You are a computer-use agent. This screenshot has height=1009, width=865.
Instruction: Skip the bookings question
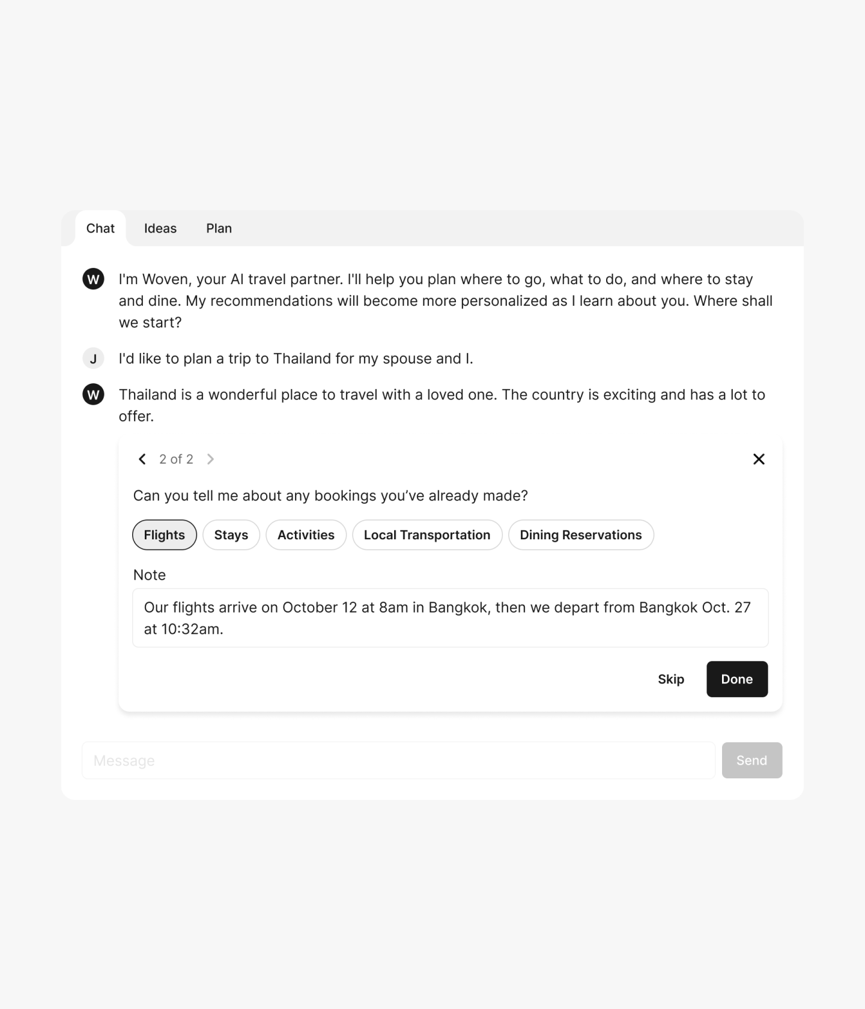pos(671,679)
